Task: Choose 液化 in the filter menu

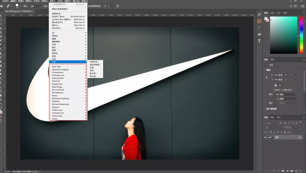Action: pos(68,25)
